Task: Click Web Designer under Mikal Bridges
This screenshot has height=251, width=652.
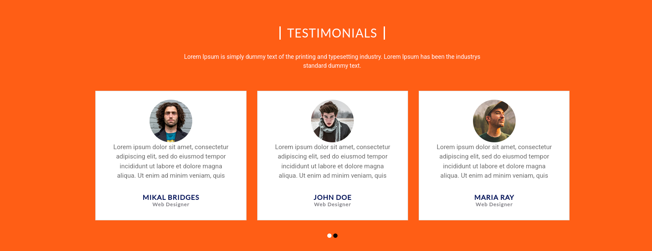Action: pos(171,205)
